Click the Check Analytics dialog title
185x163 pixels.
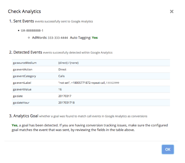(24, 11)
